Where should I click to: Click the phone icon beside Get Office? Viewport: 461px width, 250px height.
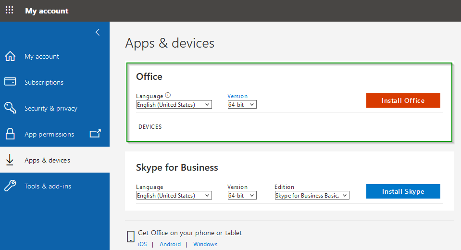[131, 237]
